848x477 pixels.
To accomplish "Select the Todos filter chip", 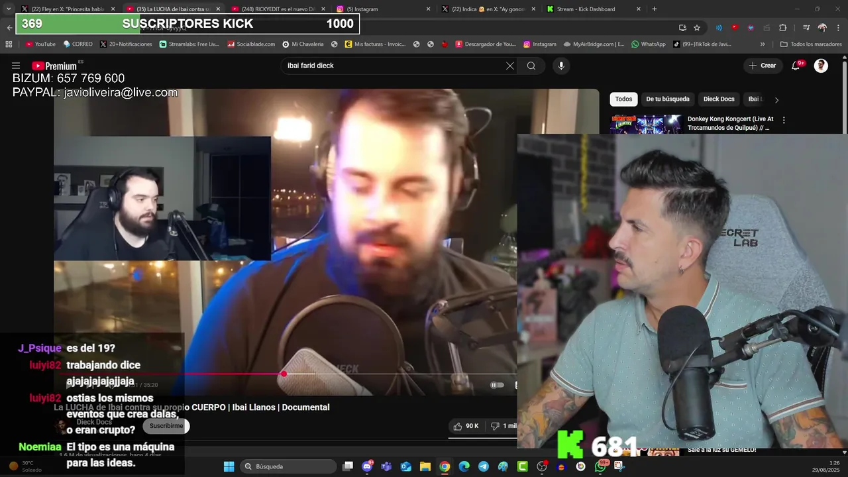I will 623,99.
